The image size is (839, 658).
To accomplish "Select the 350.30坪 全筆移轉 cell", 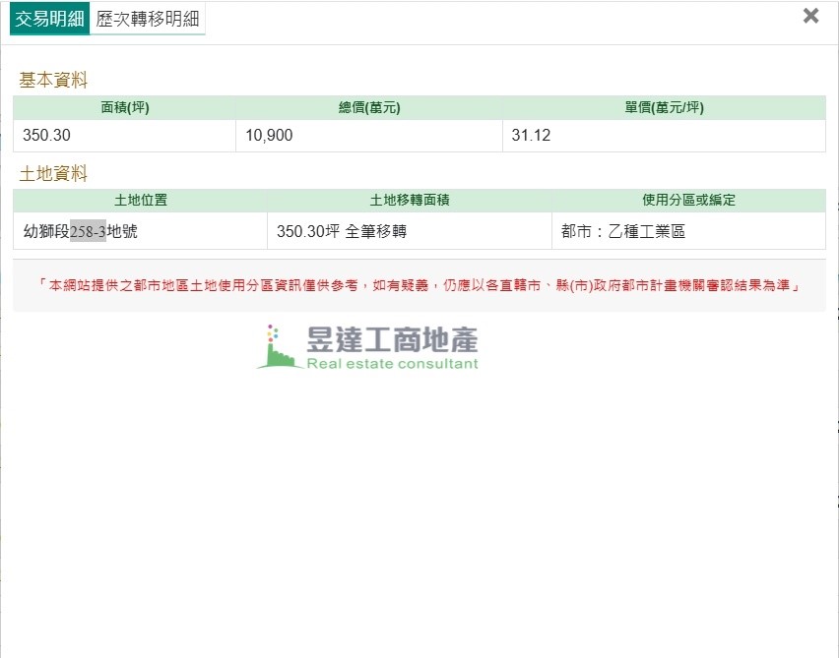I will (342, 232).
